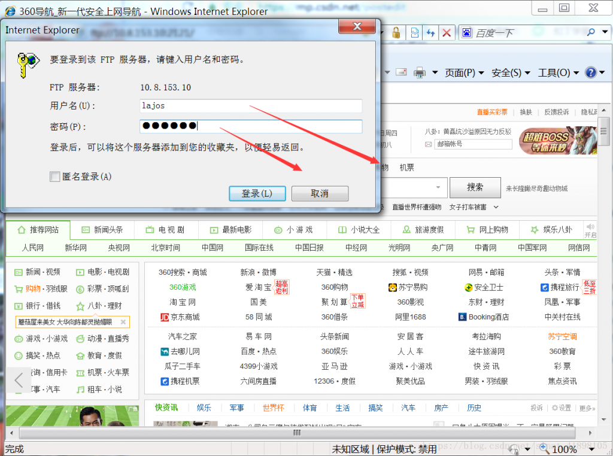
Task: Open the 超难BOSS game ad banner
Action: (x=558, y=141)
